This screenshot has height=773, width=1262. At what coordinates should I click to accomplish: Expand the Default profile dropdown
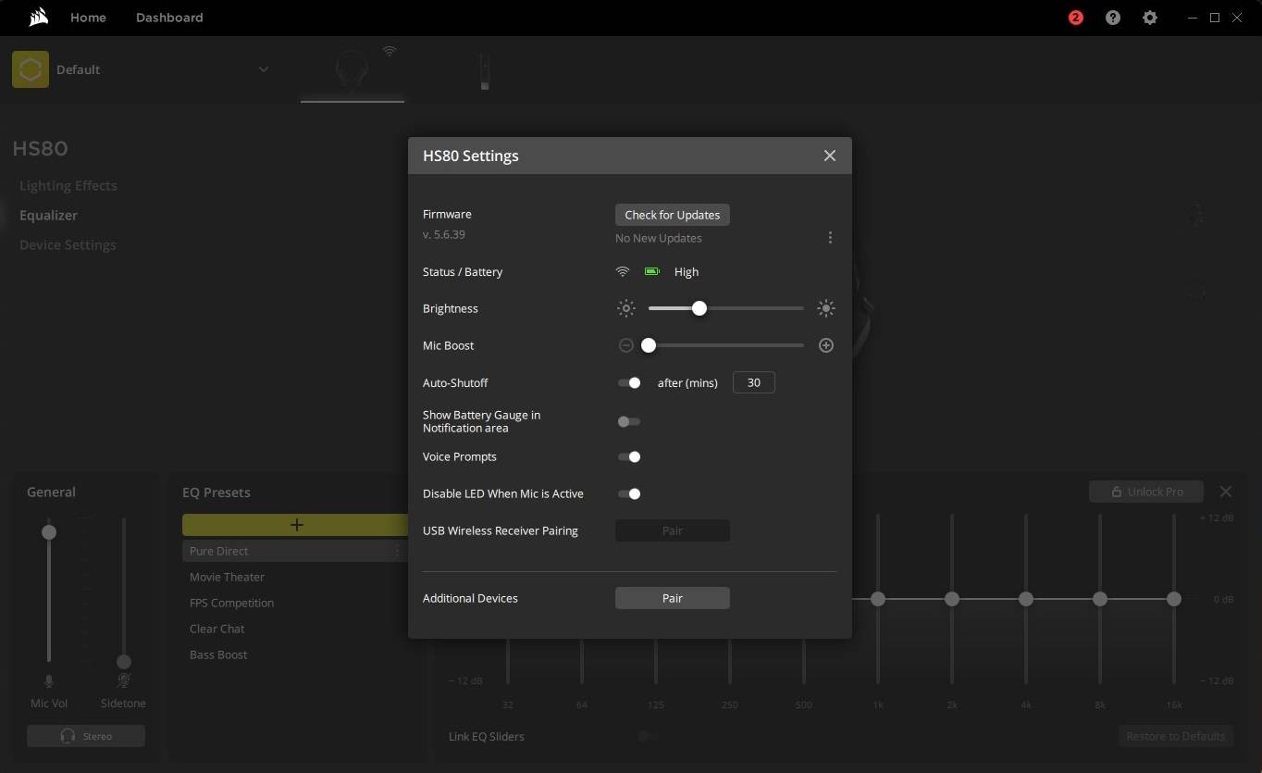(x=264, y=69)
